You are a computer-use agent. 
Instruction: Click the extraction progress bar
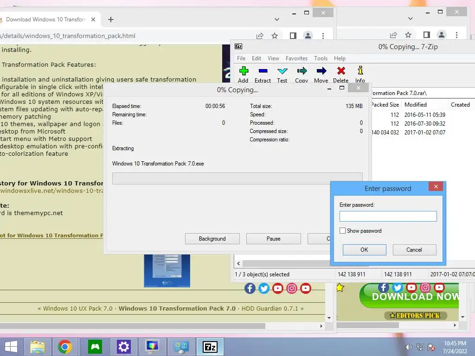coord(237,178)
